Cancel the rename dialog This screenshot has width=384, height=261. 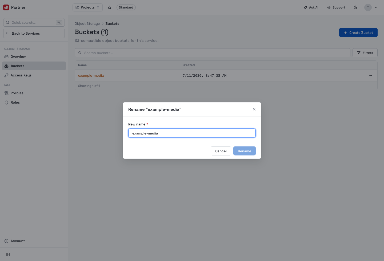point(221,151)
